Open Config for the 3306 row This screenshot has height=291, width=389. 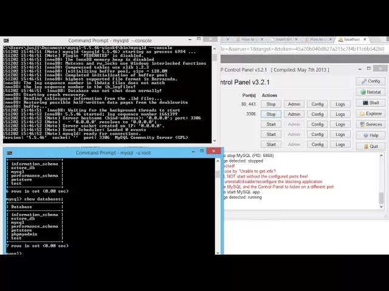tap(317, 114)
